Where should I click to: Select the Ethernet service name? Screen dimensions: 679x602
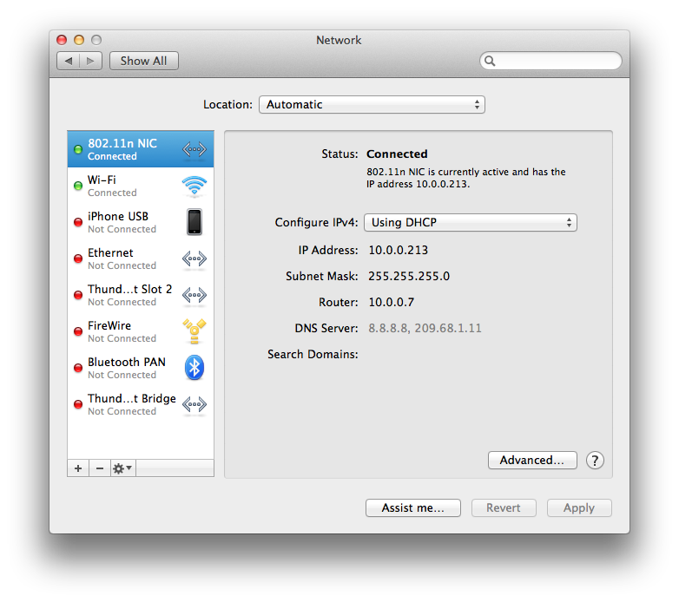pos(110,253)
